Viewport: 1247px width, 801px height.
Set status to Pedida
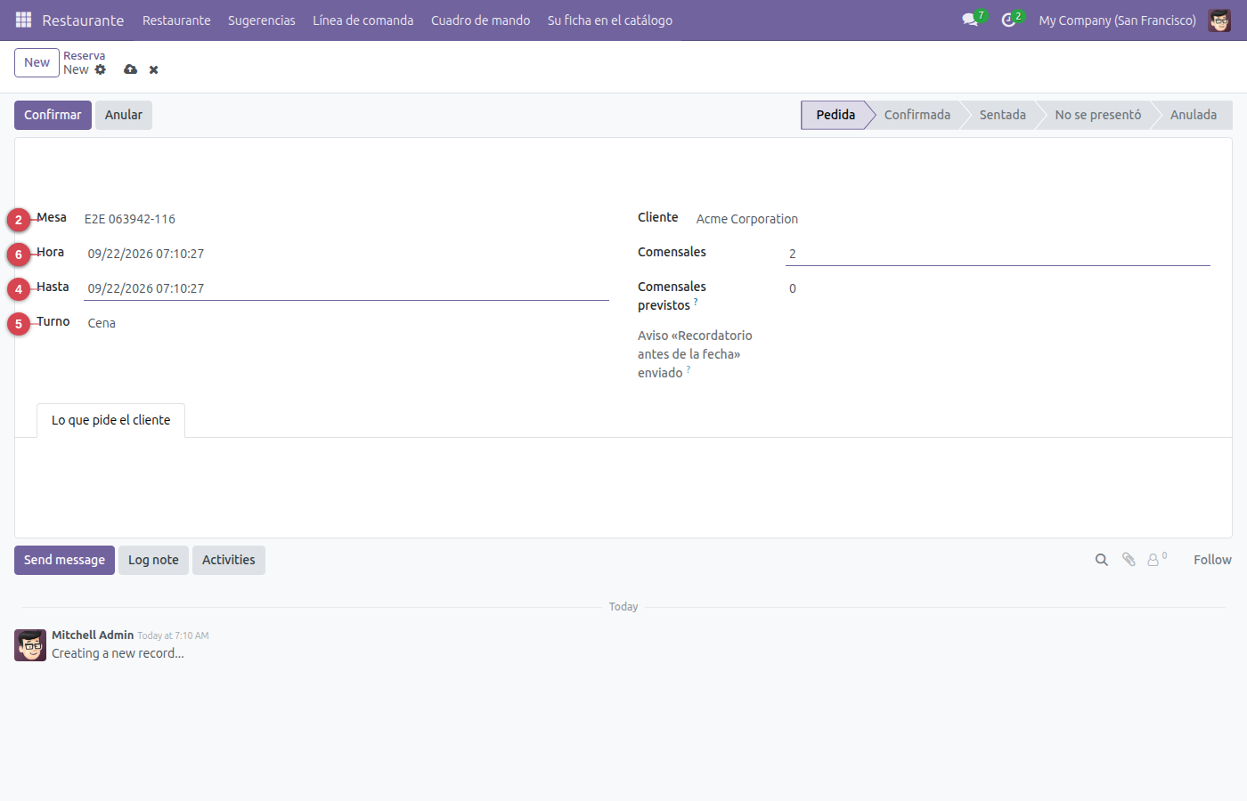pos(835,115)
